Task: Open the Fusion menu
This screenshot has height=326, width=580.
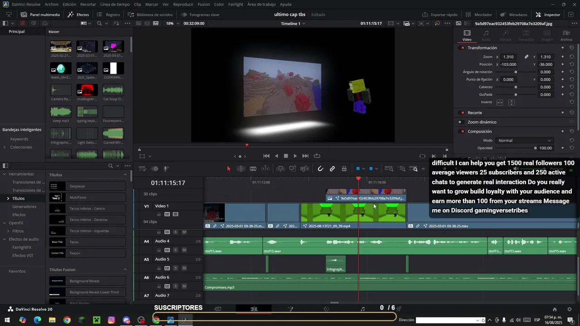Action: 204,4
